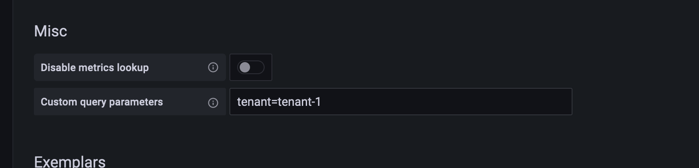
Task: Click the Exemplars section heading
Action: pos(70,162)
